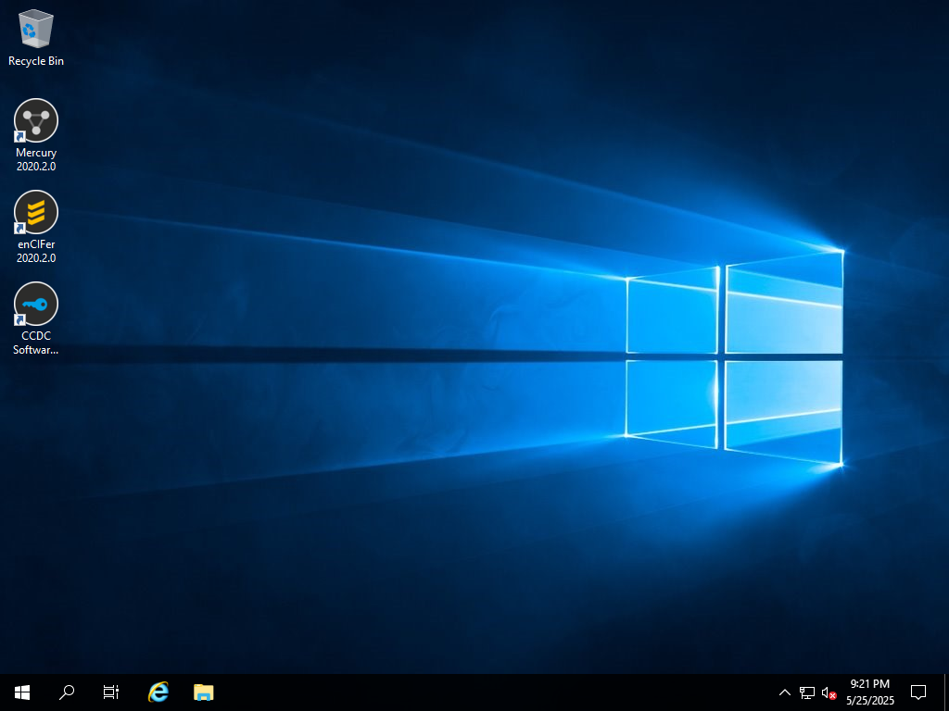Viewport: 949px width, 711px height.
Task: Open the clock showing 9:21 PM
Action: pos(869,692)
